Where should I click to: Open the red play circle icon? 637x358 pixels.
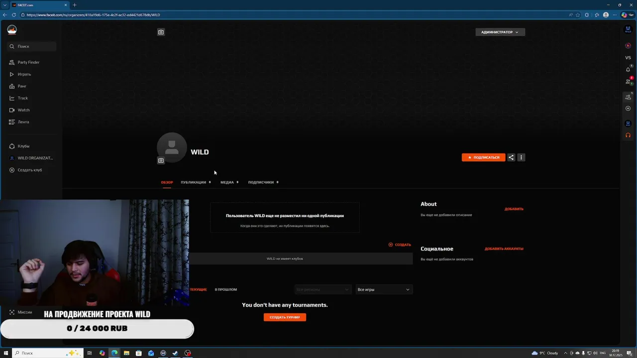tap(628, 46)
